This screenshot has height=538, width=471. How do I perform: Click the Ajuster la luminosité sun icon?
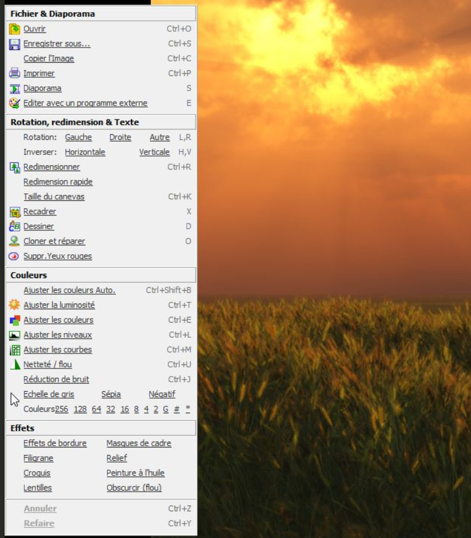15,305
